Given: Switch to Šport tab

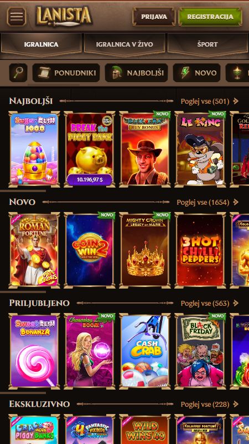Looking at the screenshot, I should click(207, 44).
